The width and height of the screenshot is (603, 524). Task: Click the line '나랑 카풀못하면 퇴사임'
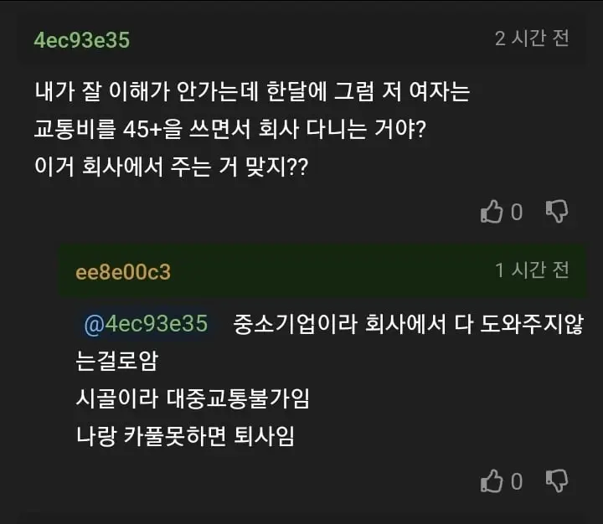click(184, 436)
